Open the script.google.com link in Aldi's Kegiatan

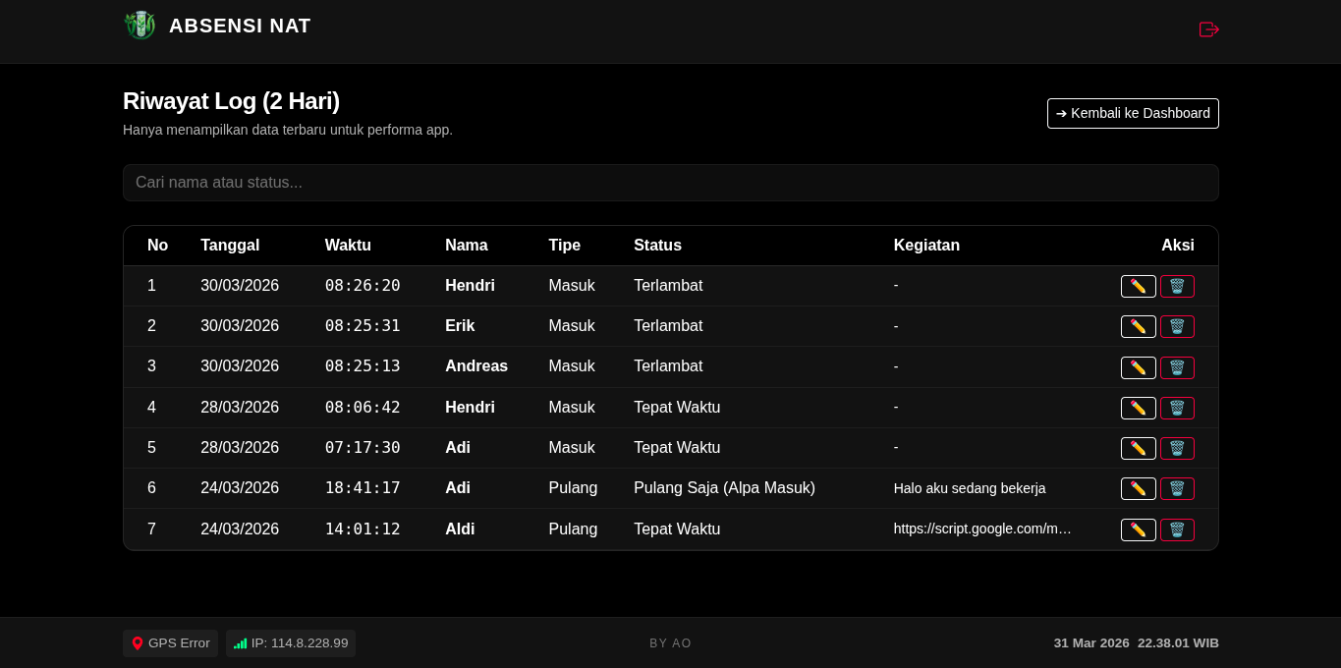(x=982, y=529)
